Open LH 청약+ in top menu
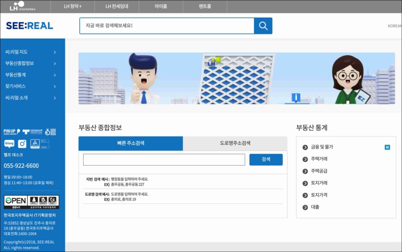This screenshot has width=402, height=252. pyautogui.click(x=73, y=7)
